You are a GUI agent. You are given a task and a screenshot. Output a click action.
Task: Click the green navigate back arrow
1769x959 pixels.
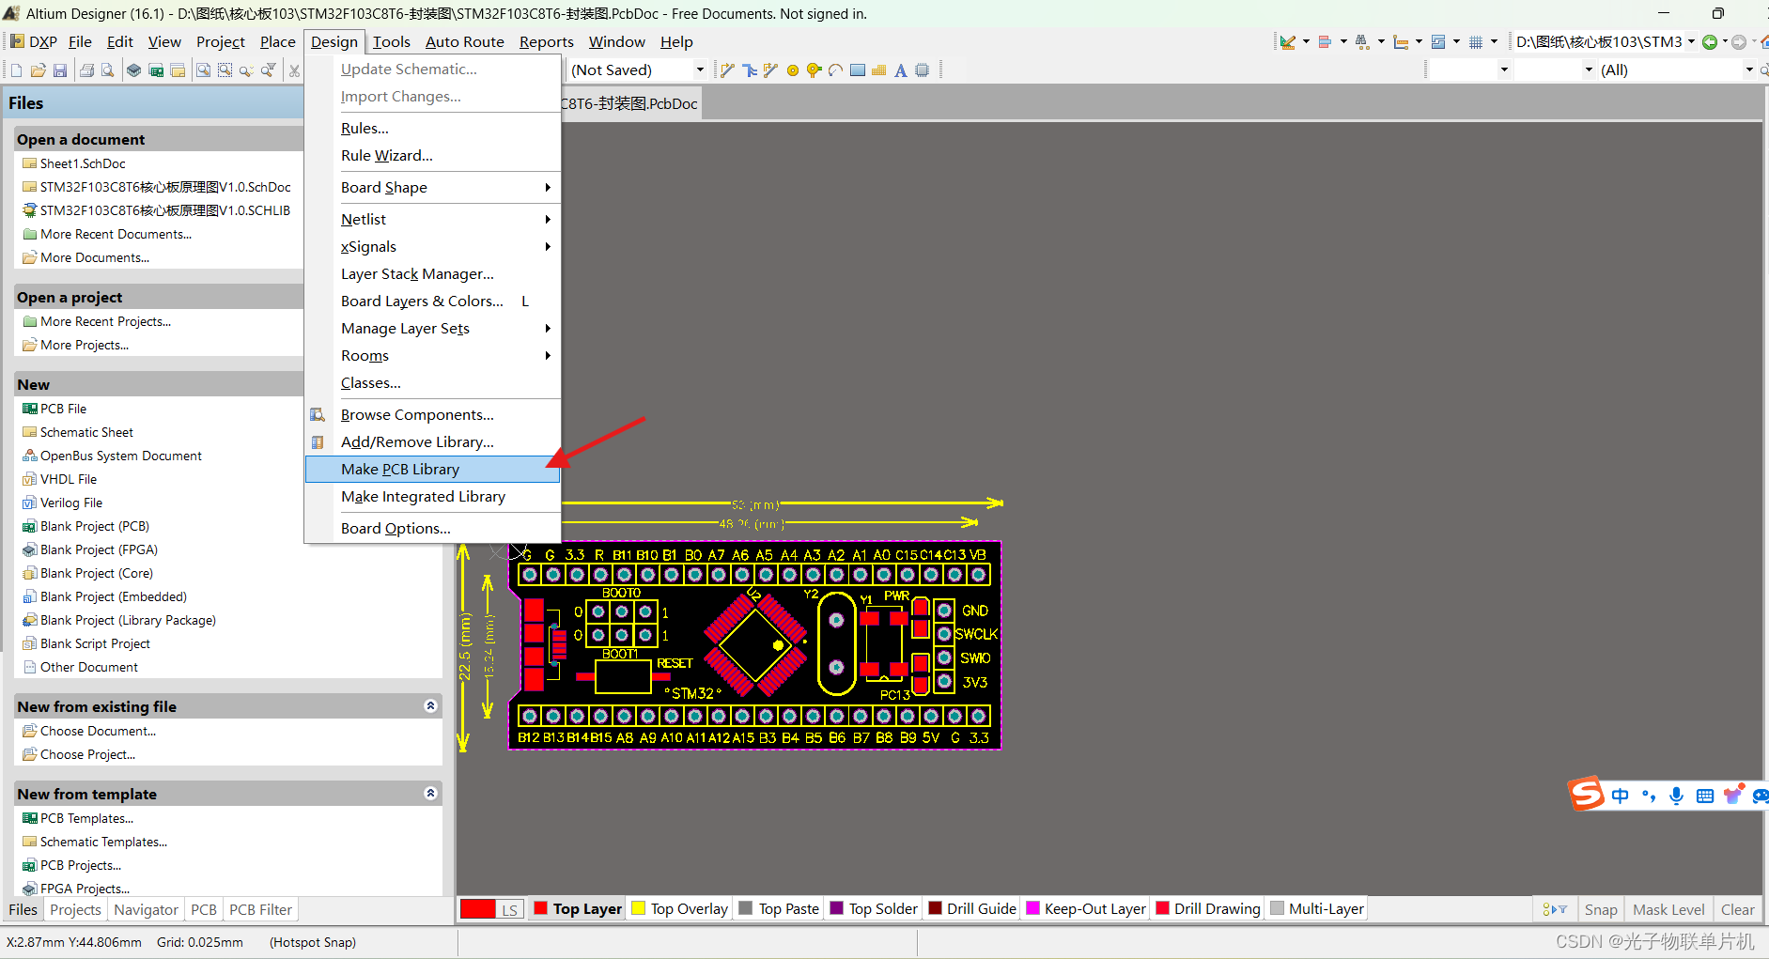[1710, 42]
